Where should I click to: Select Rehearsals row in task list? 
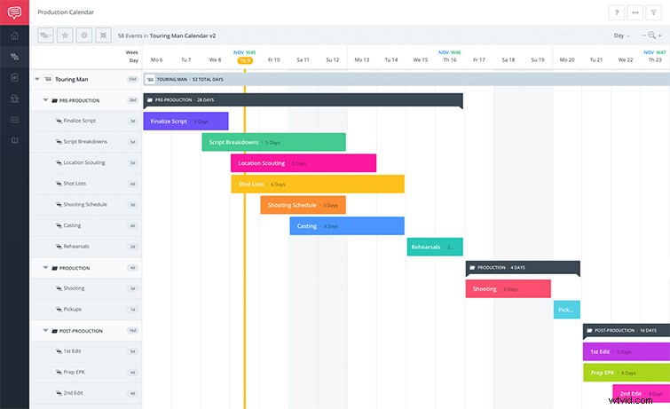(86, 247)
